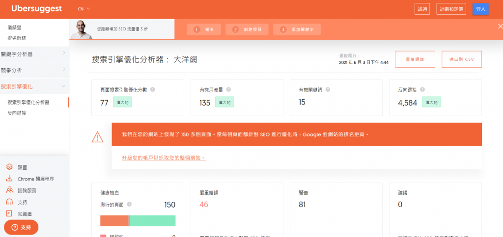This screenshot has width=503, height=237.
Task: Click help icon beside 反向鏈接 card
Action: point(422,90)
